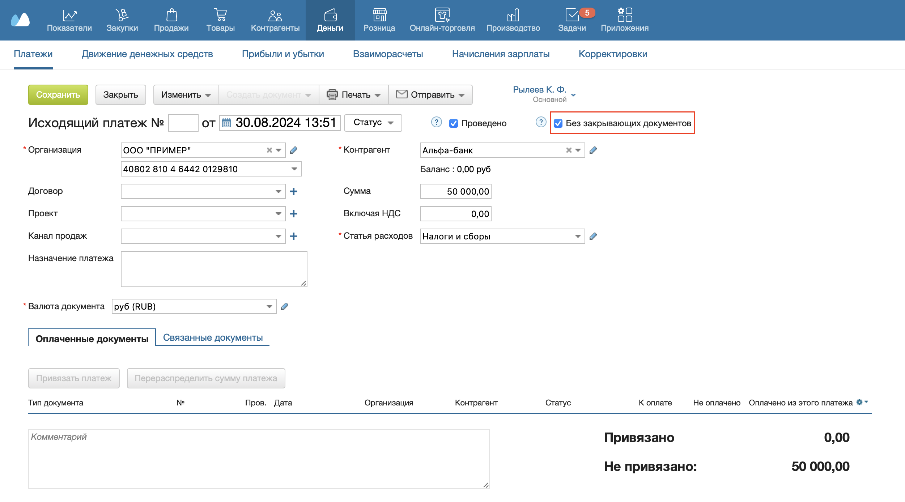The height and width of the screenshot is (502, 905).
Task: Click the MoySklad logo icon
Action: [x=20, y=20]
